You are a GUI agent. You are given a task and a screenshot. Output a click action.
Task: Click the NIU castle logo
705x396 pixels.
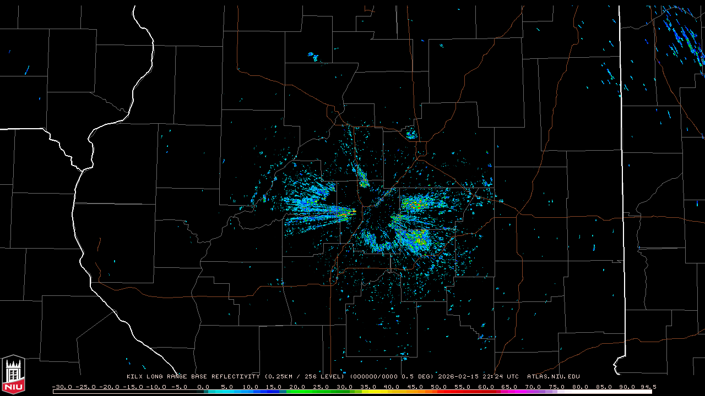point(13,373)
